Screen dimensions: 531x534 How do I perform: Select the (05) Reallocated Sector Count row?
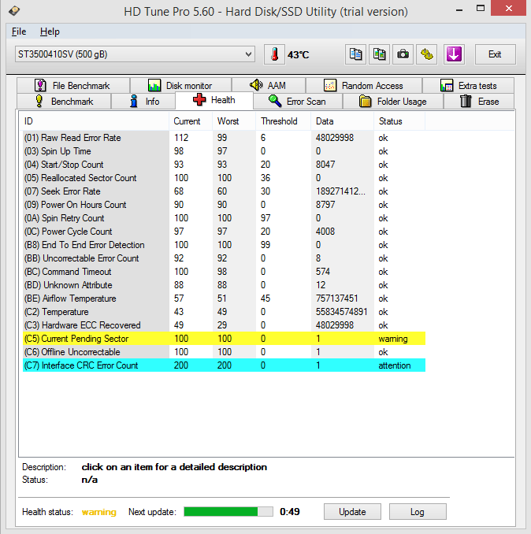pos(224,178)
